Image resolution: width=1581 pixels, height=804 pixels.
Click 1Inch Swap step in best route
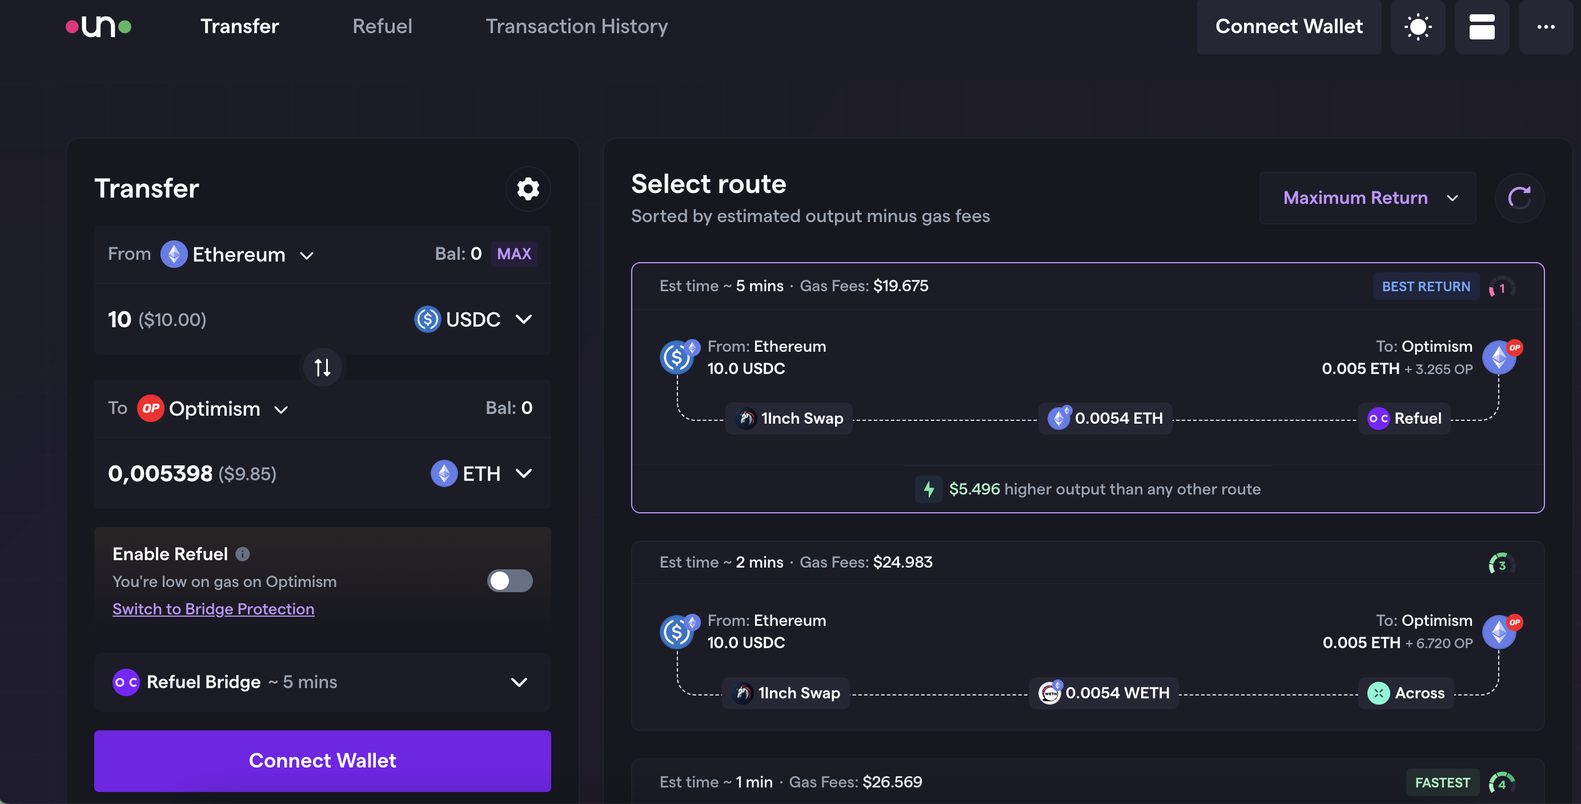789,419
